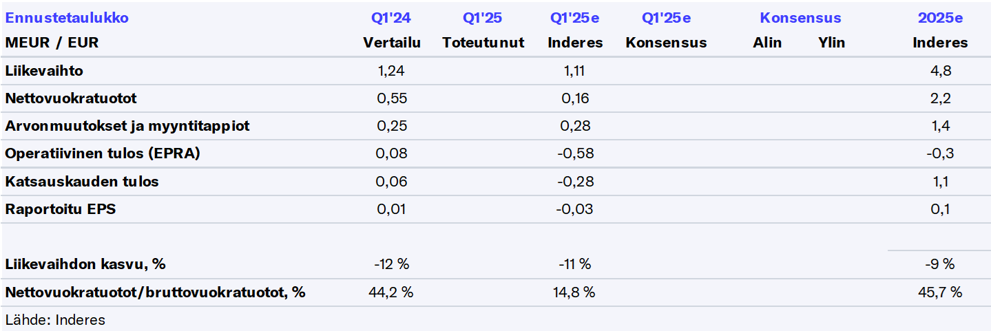Screen dimensions: 991x331
Task: Click the Liikevaihdon kasvu, % row label
Action: pos(85,264)
